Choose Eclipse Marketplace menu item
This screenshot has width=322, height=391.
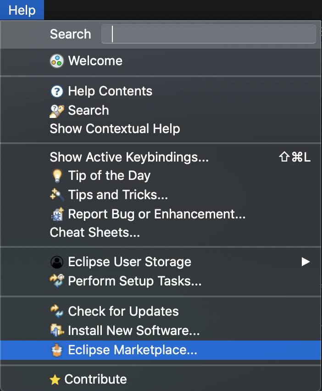click(132, 350)
